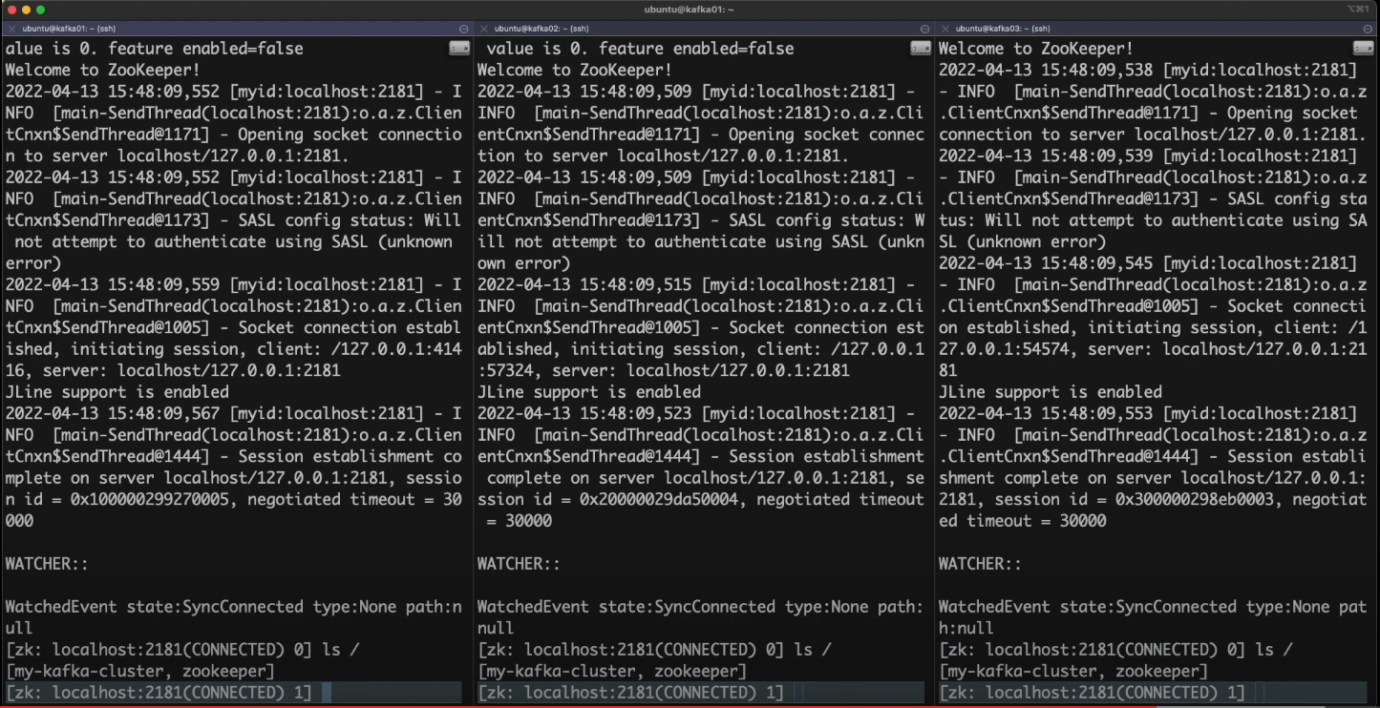
Task: Click 'JLine support is enabled' in kafka01 pane
Action: click(x=117, y=392)
